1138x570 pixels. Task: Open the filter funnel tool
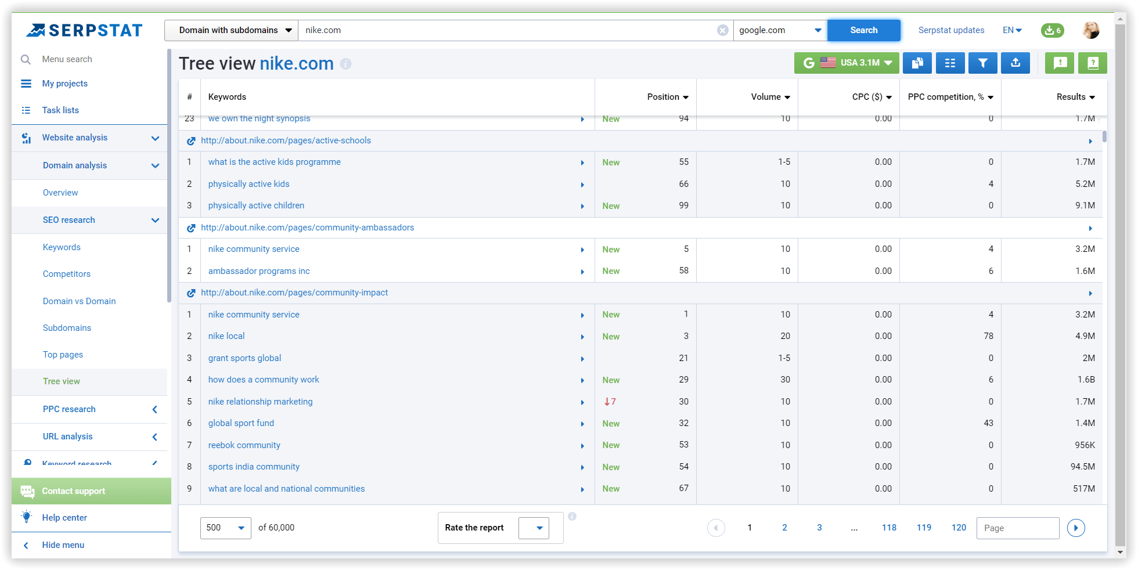point(982,63)
